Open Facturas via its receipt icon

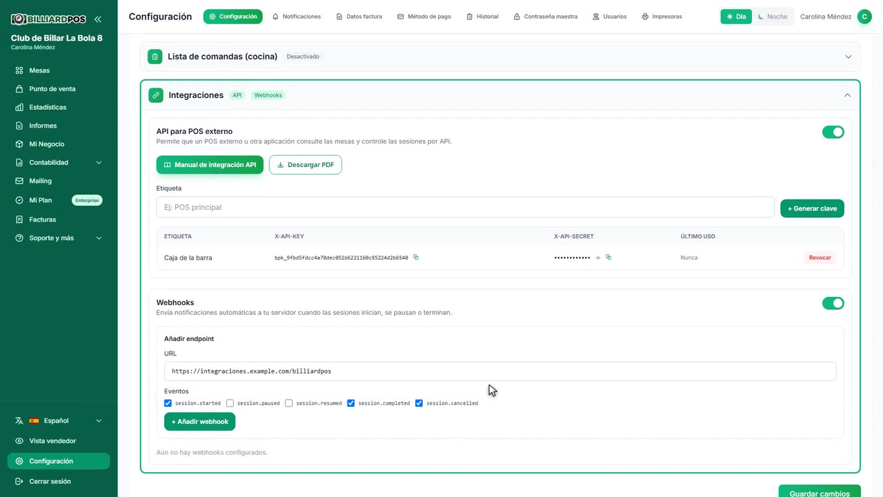(x=19, y=220)
